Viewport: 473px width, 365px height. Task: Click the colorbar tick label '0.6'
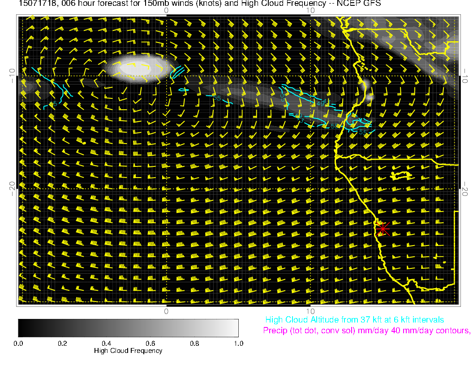(150, 344)
